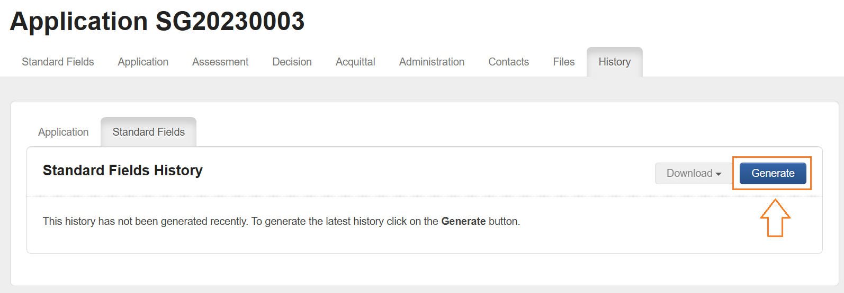The width and height of the screenshot is (844, 293).
Task: Select the Standard Fields sub-tab inside History
Action: (x=148, y=132)
